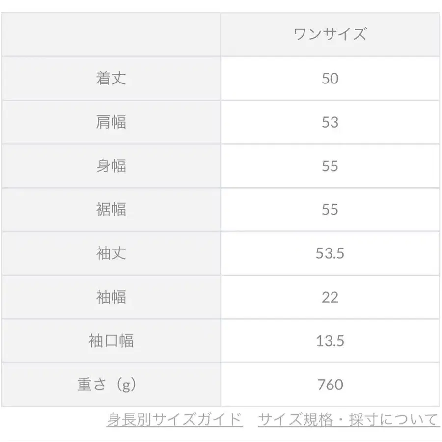Select the value 22 for 袖幅

(331, 297)
